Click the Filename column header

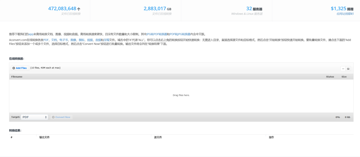pos(17,77)
